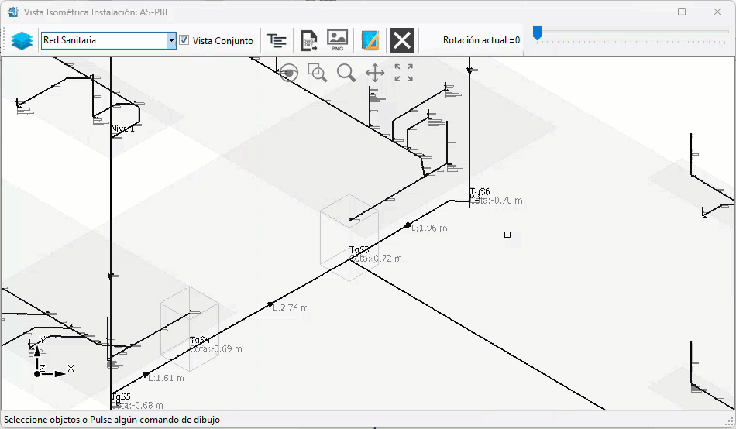Screen dimensions: 736x429
Task: Select the zoom window tool
Action: tap(318, 73)
